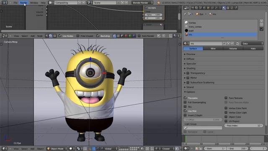This screenshot has width=268, height=151.
Task: Toggle the Traceable option
Action: [x=185, y=98]
